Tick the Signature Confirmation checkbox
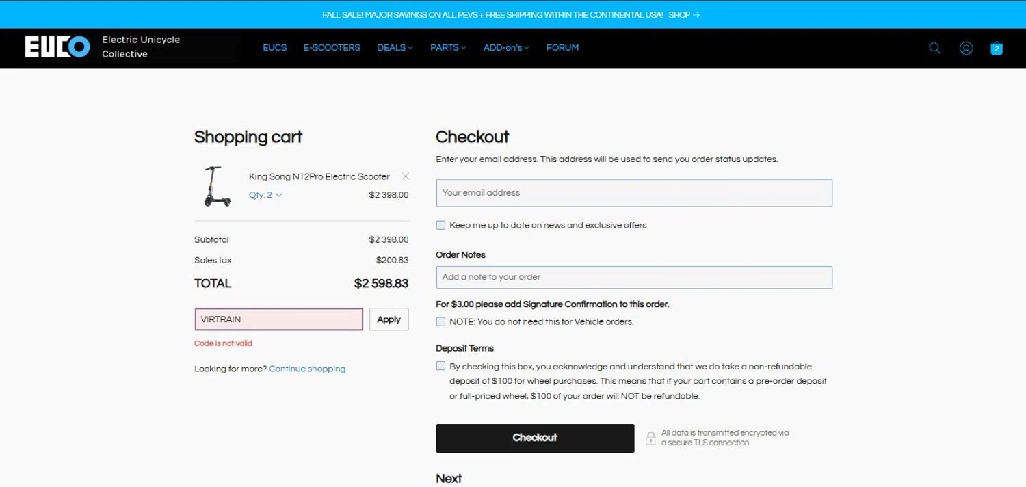 (440, 321)
